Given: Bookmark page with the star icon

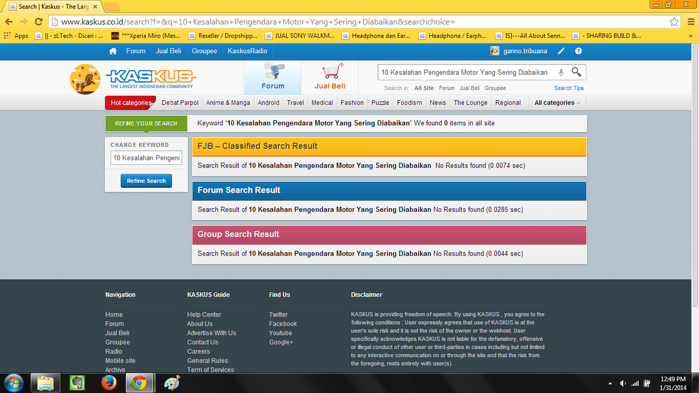Looking at the screenshot, I should (674, 22).
